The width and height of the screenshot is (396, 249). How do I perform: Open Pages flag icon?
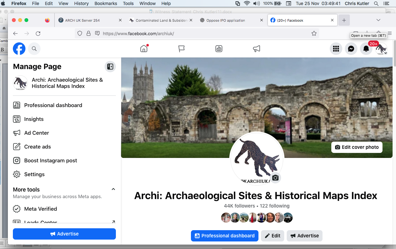pyautogui.click(x=181, y=49)
